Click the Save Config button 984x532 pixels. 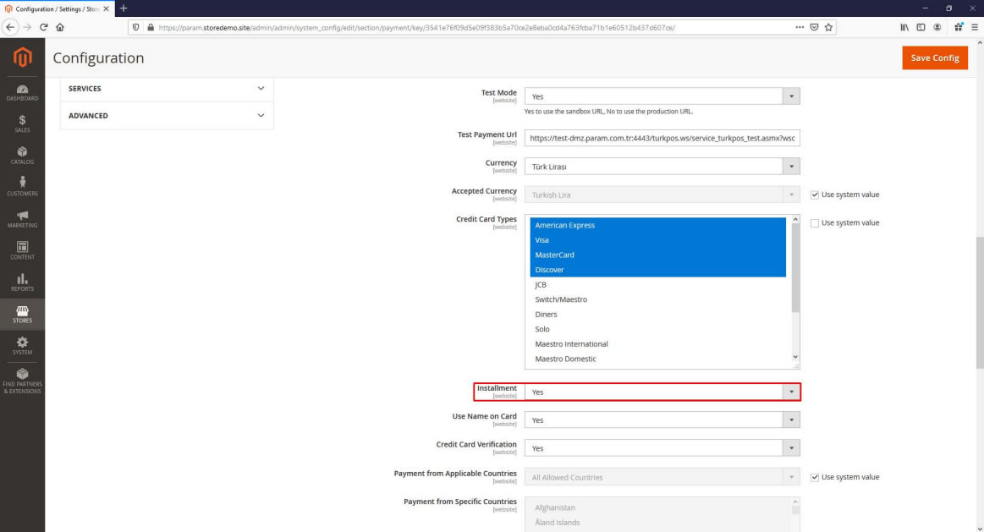[934, 58]
